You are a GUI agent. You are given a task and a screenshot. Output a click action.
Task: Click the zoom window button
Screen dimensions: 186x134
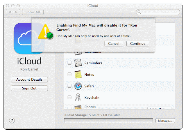click(18, 6)
